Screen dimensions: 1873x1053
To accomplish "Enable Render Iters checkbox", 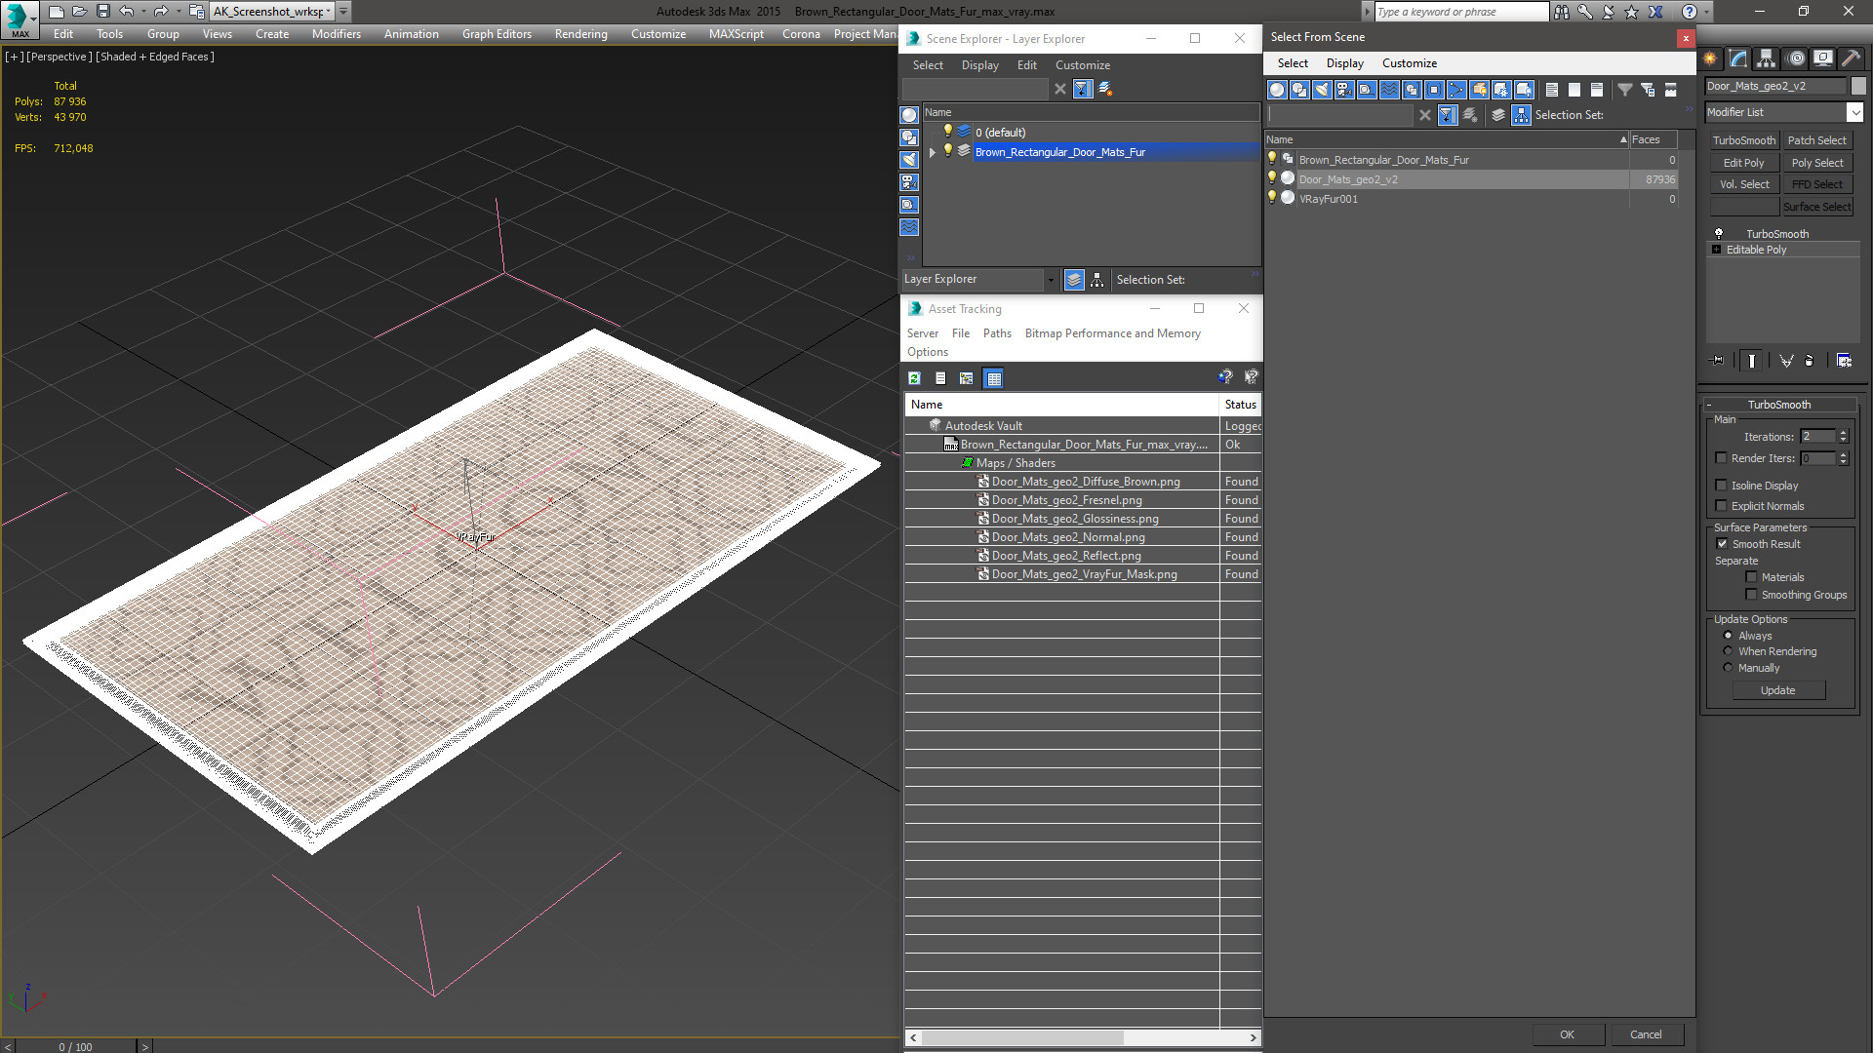I will [x=1721, y=458].
